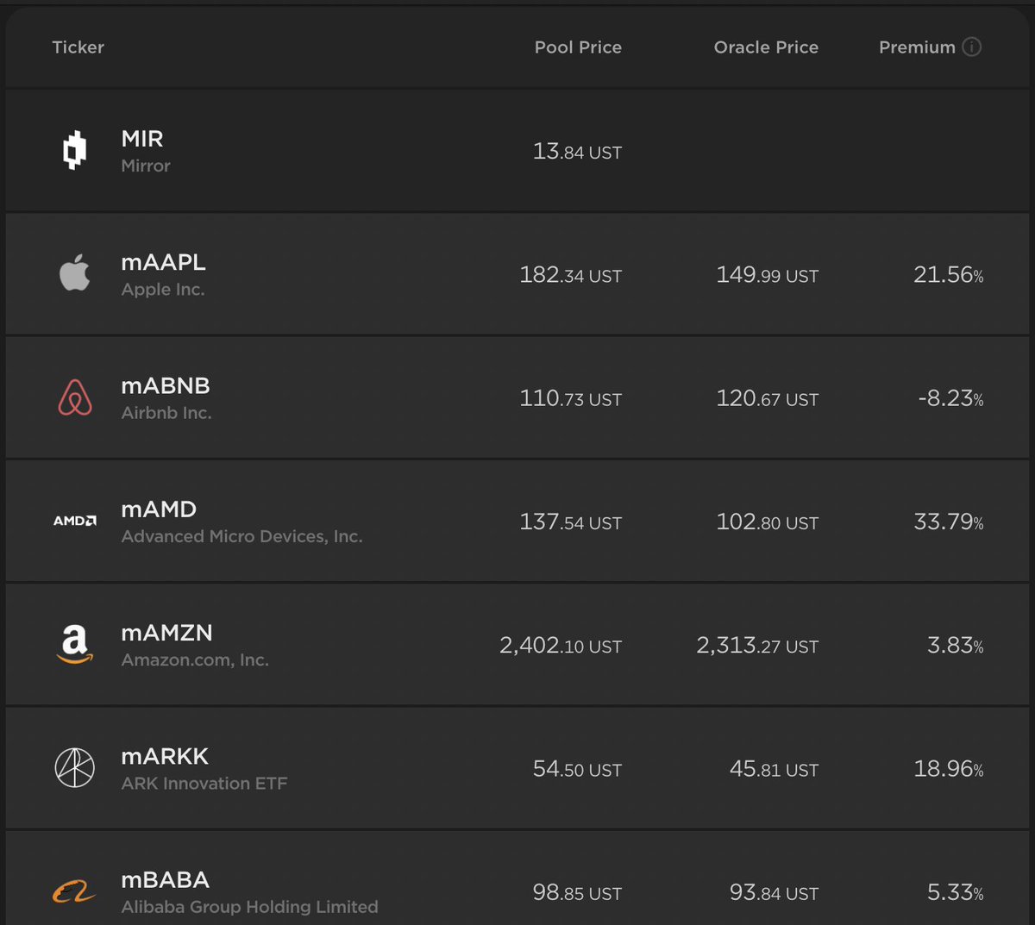The height and width of the screenshot is (925, 1035).
Task: Click the Pool Price column header
Action: 578,47
